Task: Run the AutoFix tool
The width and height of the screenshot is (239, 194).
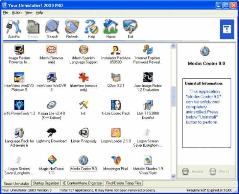Action: (14, 29)
